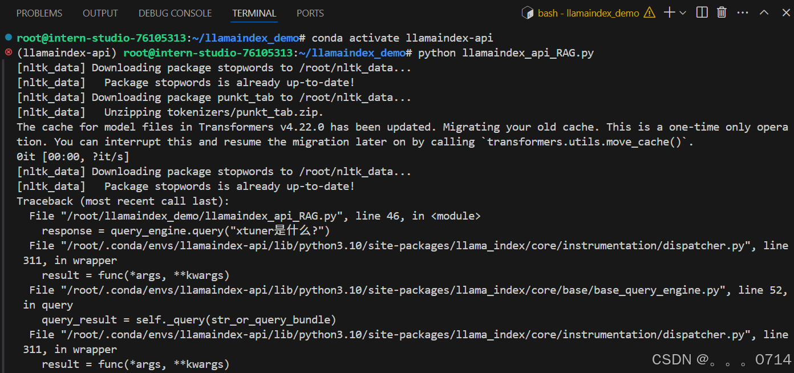The height and width of the screenshot is (373, 794).
Task: Click the bash terminal cube icon
Action: (528, 13)
